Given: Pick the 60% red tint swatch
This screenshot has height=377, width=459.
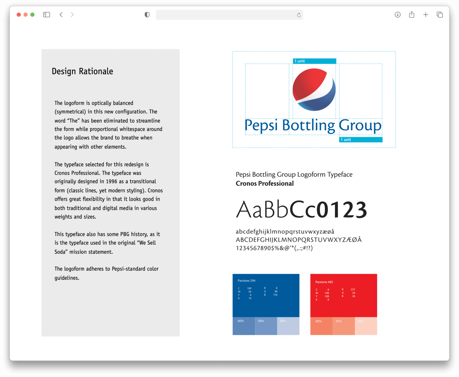Looking at the screenshot, I should pyautogui.click(x=321, y=326).
